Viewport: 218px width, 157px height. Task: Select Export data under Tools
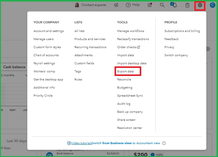(125, 71)
